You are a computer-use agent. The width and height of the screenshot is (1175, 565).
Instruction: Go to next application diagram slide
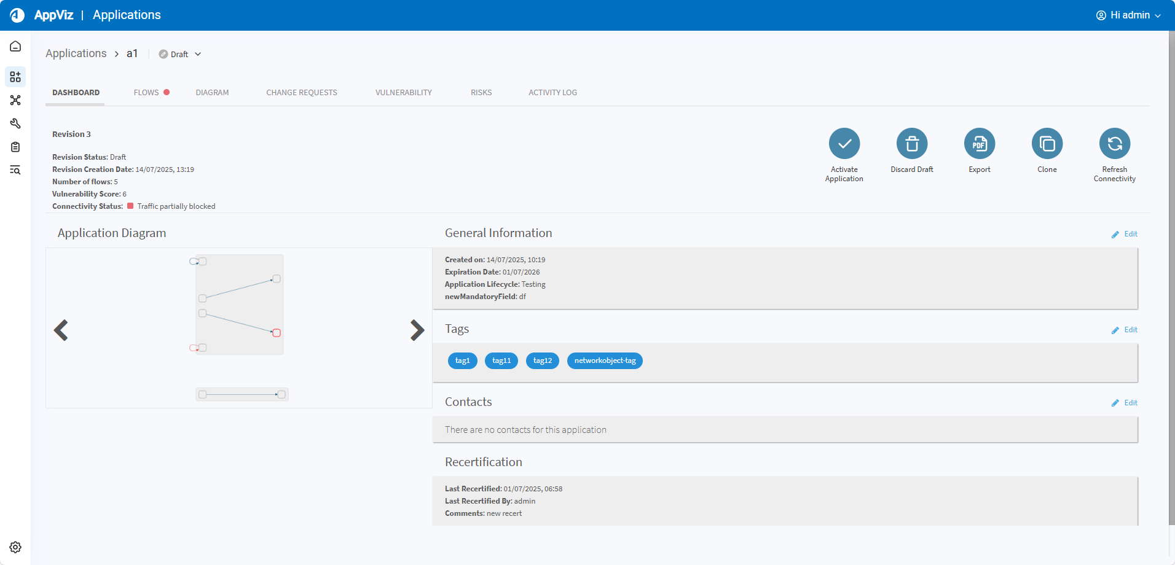tap(417, 330)
